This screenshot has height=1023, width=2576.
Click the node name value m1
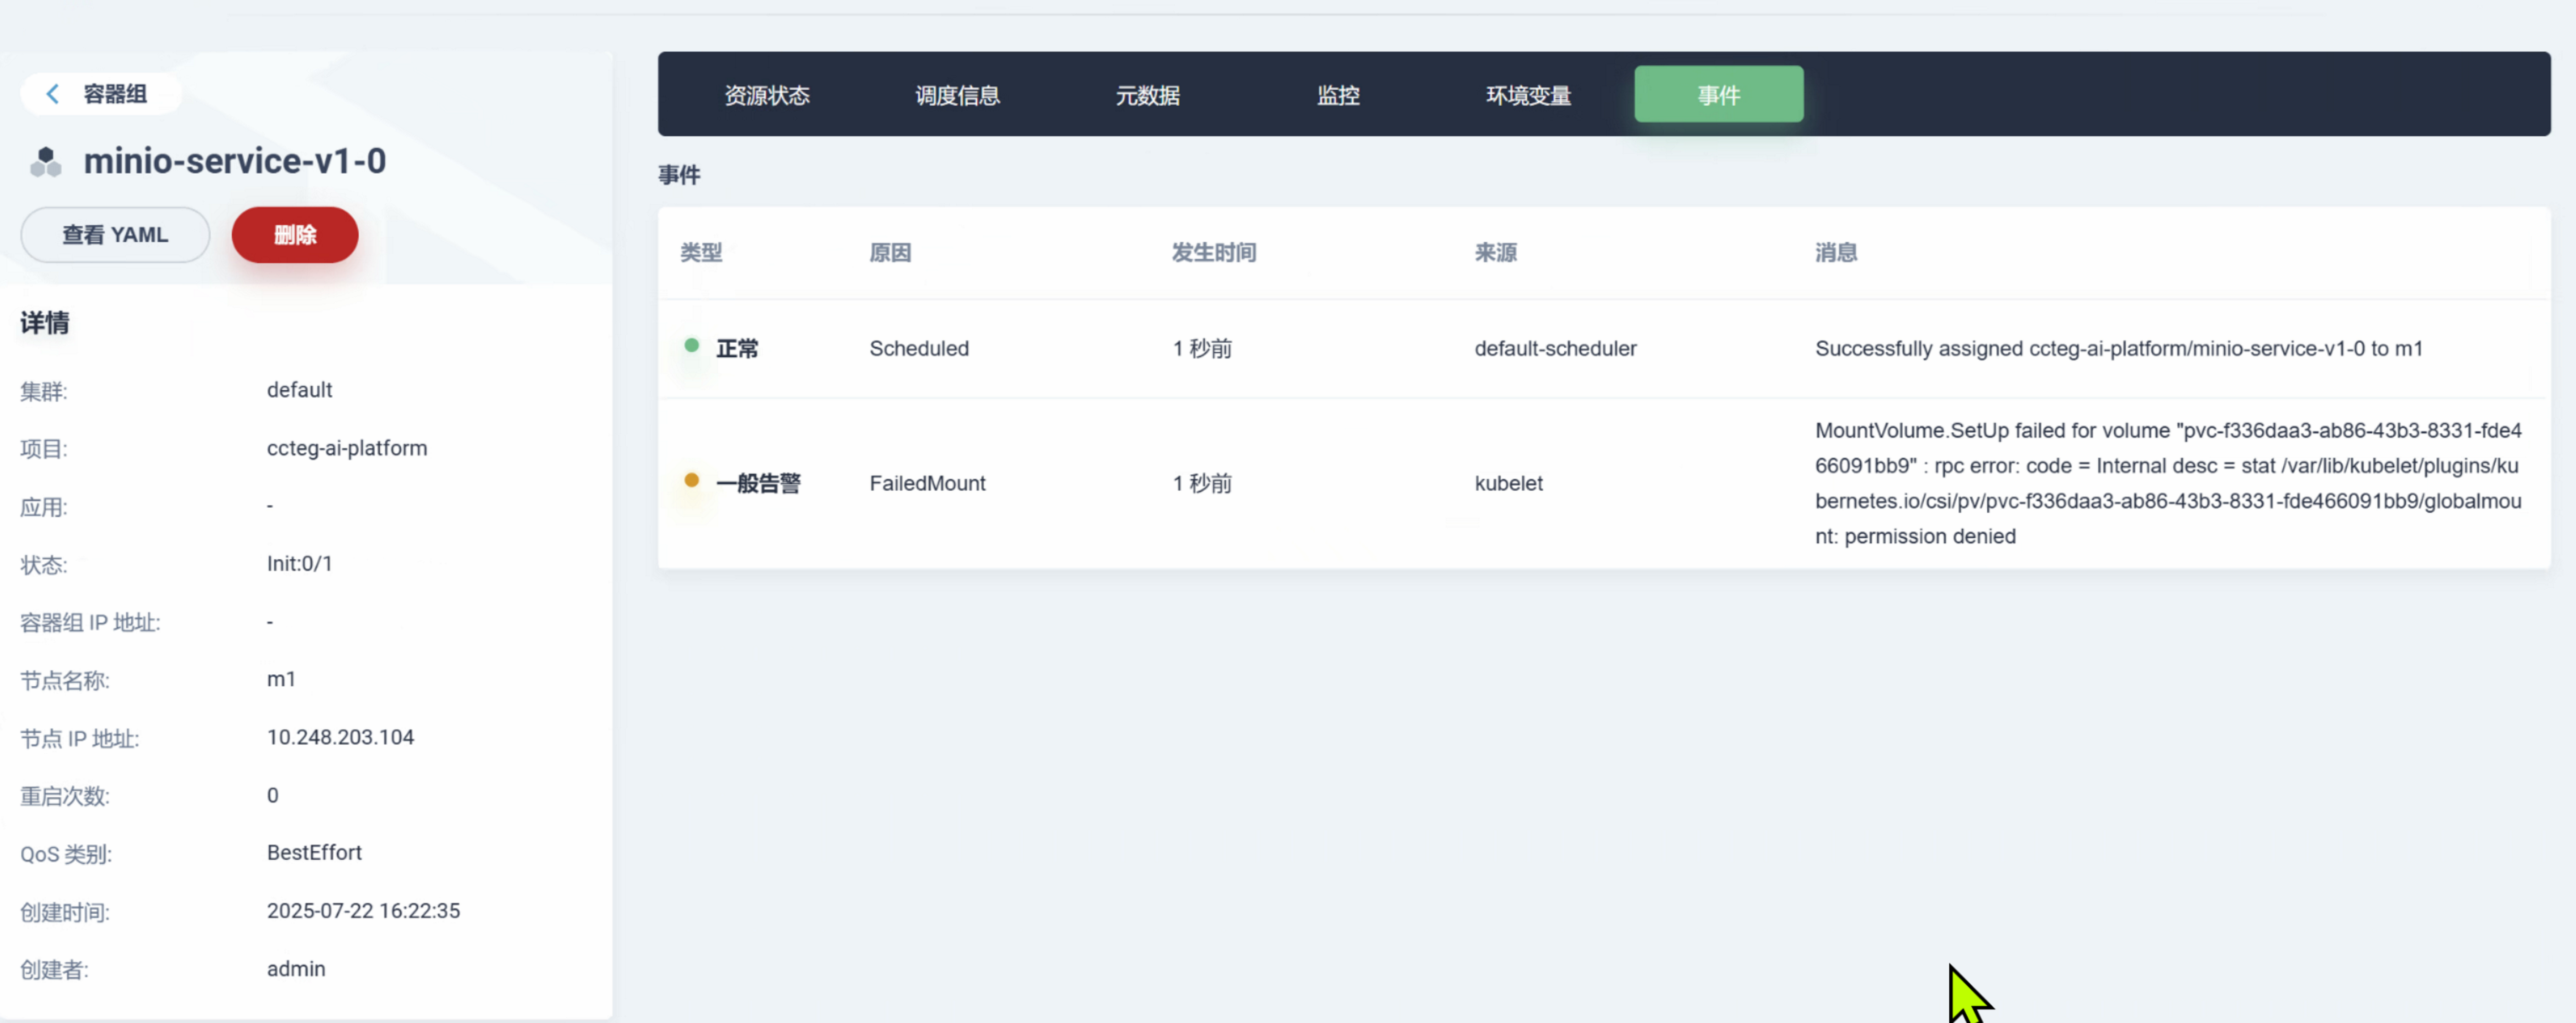click(281, 680)
